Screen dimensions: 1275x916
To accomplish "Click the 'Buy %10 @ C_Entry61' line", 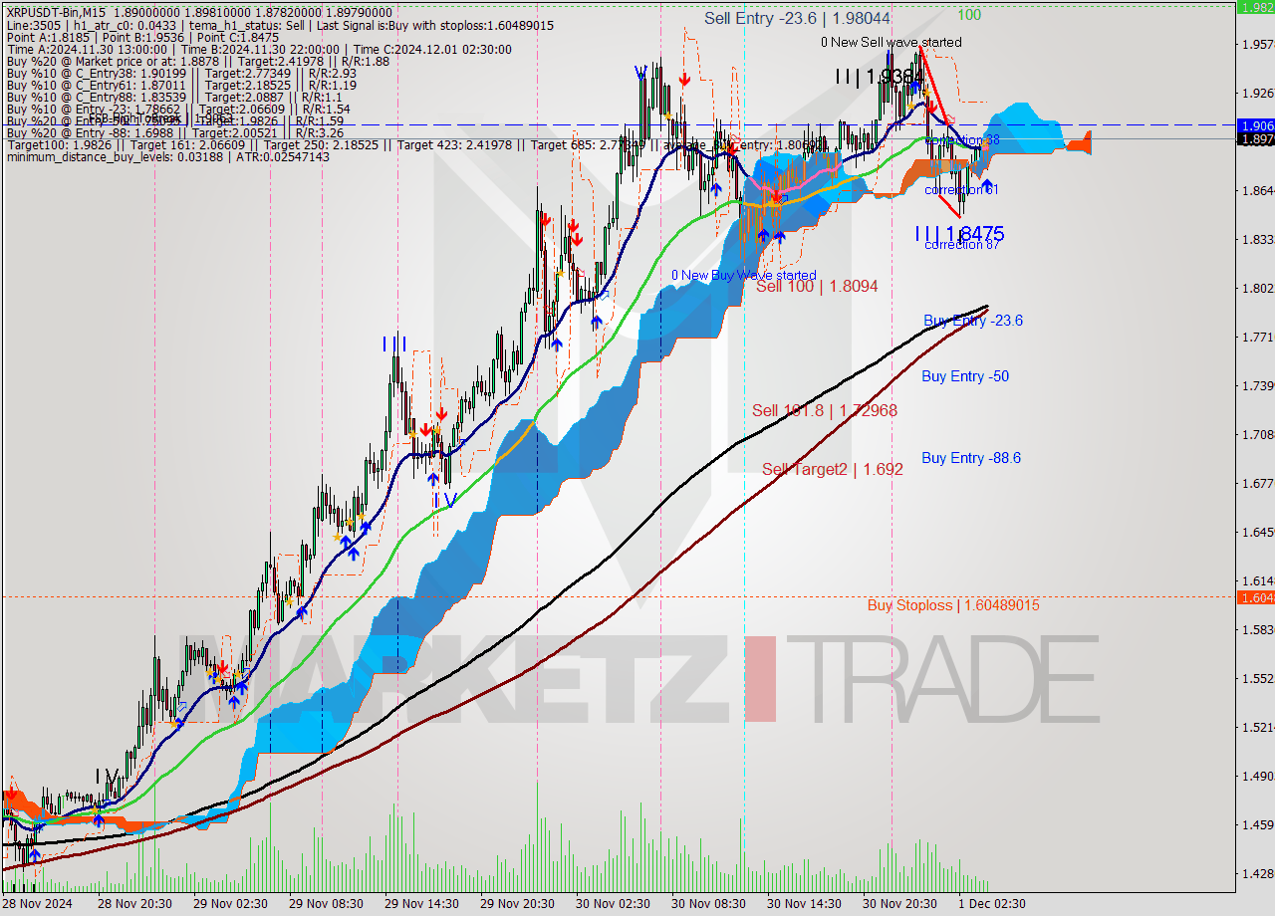I will click(x=181, y=85).
